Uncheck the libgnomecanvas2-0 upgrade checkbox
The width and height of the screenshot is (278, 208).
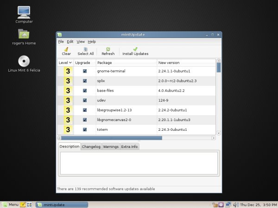coord(85,120)
